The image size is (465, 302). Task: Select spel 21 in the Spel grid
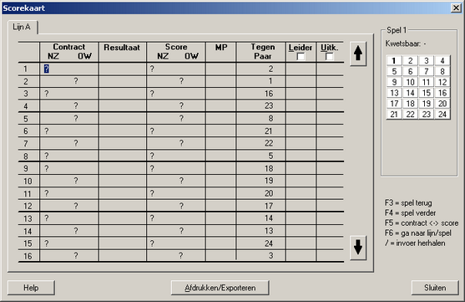pos(394,114)
